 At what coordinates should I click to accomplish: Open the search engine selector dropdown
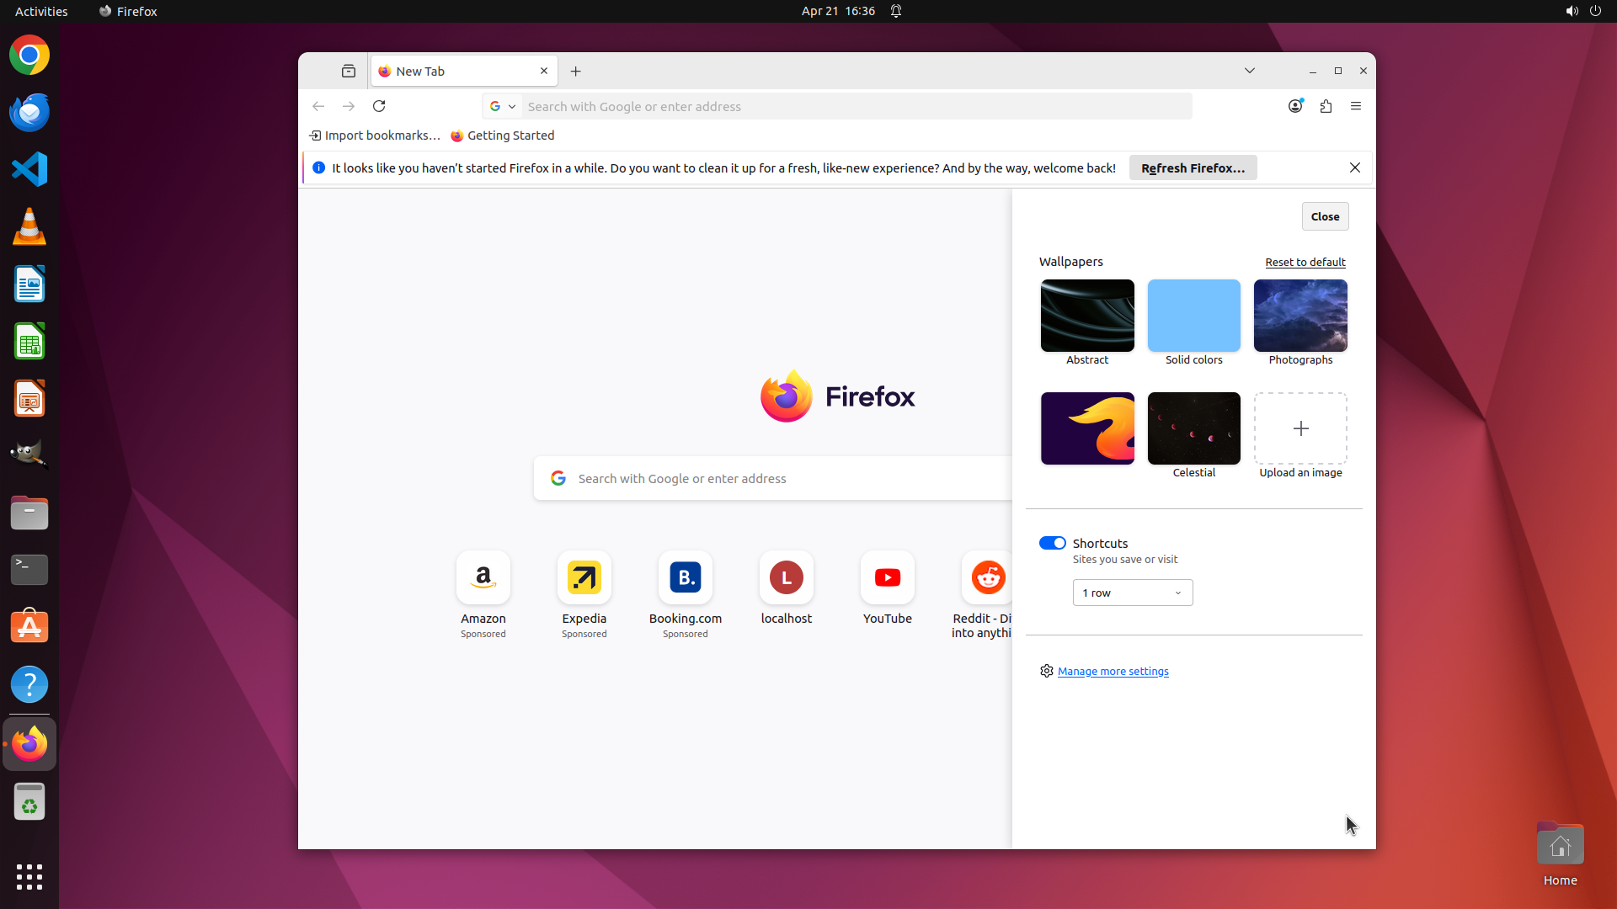(x=503, y=106)
